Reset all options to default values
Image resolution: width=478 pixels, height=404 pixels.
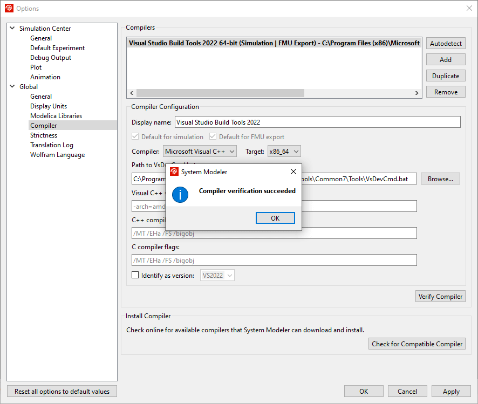point(62,391)
